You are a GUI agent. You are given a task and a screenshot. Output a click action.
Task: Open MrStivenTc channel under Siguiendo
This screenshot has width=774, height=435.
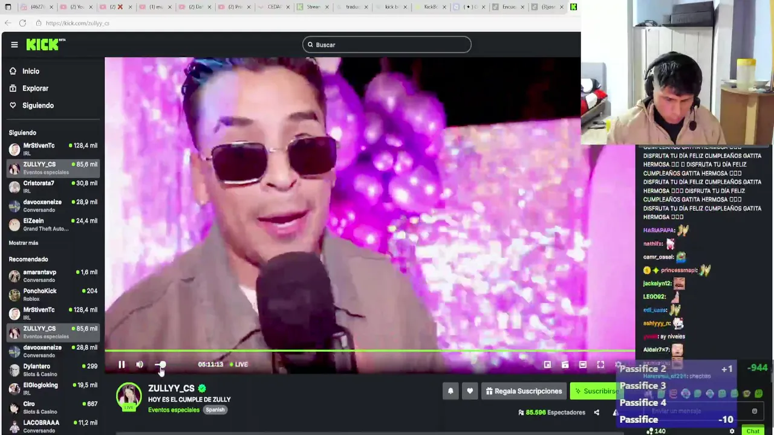(x=53, y=149)
